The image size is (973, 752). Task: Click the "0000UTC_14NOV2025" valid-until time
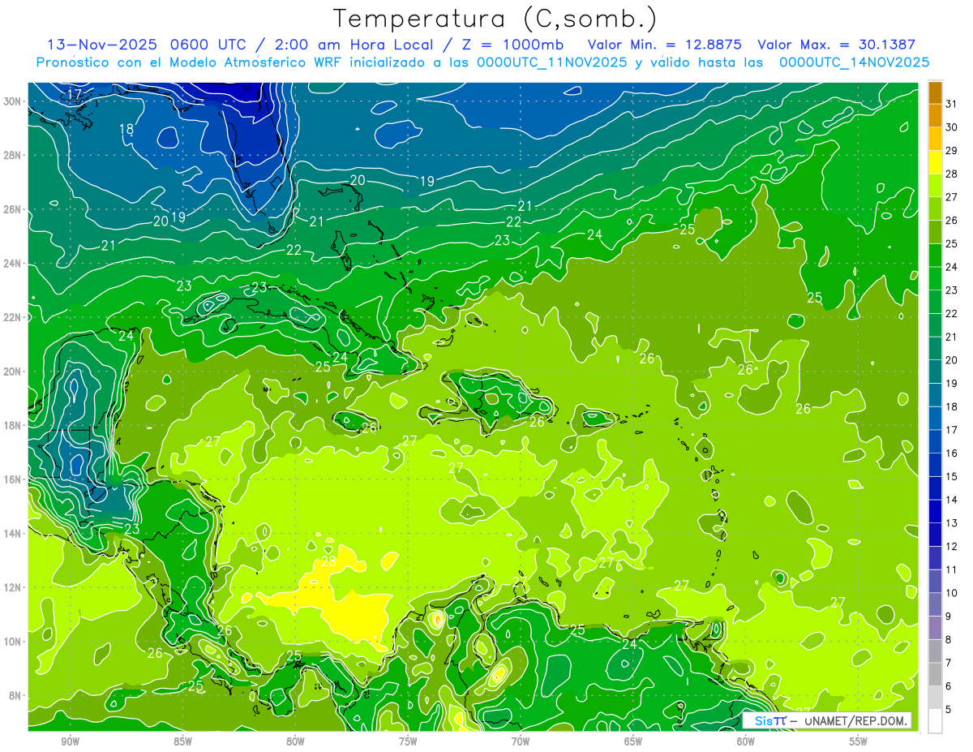pyautogui.click(x=854, y=62)
